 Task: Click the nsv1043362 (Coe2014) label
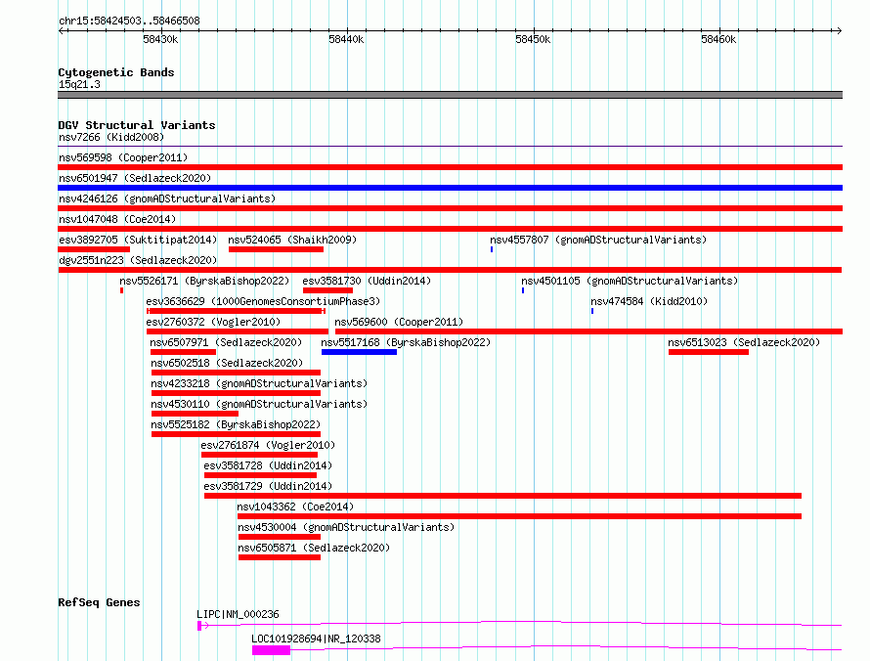[x=295, y=507]
